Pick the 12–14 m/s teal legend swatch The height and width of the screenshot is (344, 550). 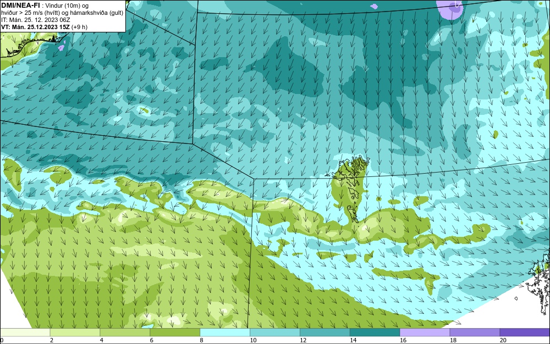point(325,332)
